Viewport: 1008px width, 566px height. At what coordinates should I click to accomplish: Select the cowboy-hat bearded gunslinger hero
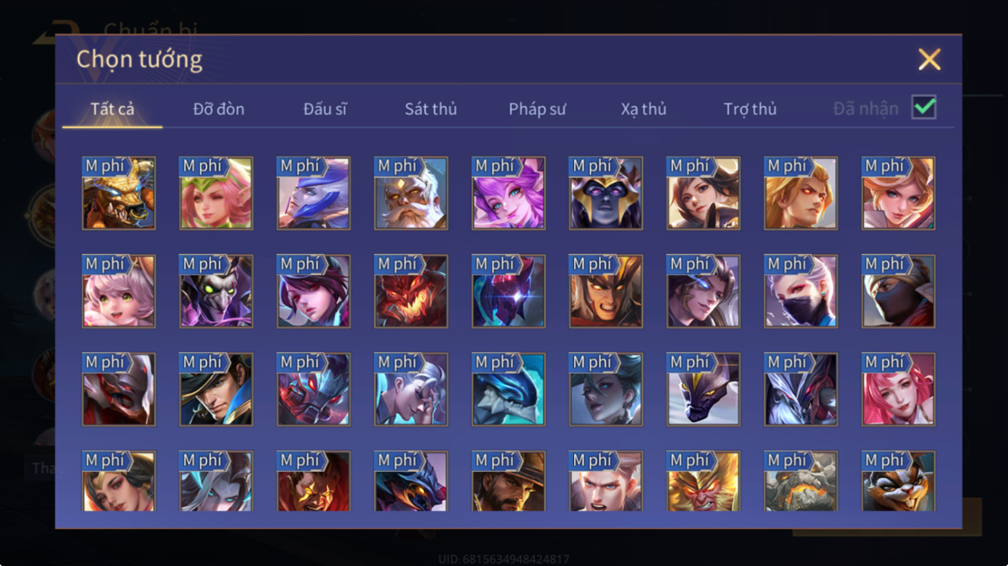[x=508, y=481]
